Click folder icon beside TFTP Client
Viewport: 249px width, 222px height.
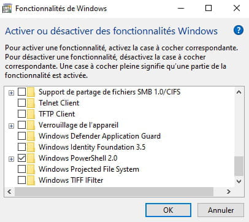point(31,114)
